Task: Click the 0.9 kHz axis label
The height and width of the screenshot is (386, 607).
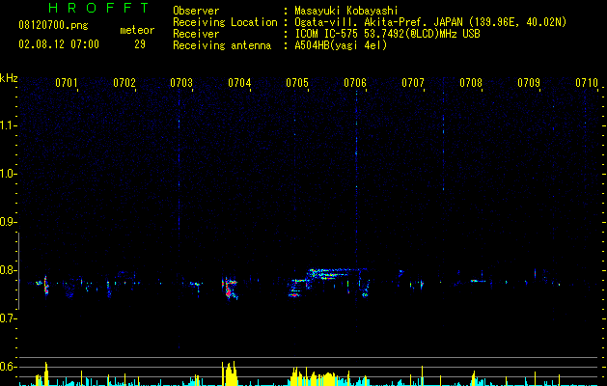Action: pos(9,222)
